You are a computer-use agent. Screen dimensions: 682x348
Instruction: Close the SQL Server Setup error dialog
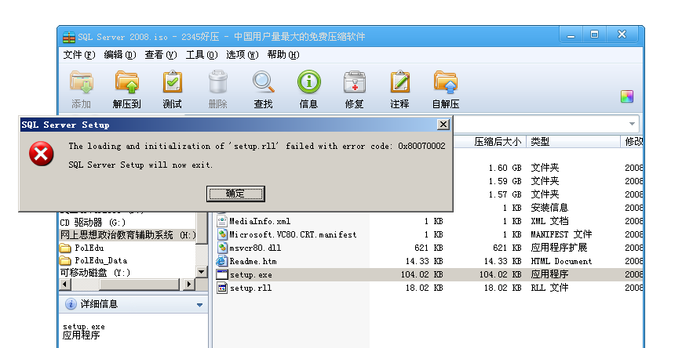443,125
